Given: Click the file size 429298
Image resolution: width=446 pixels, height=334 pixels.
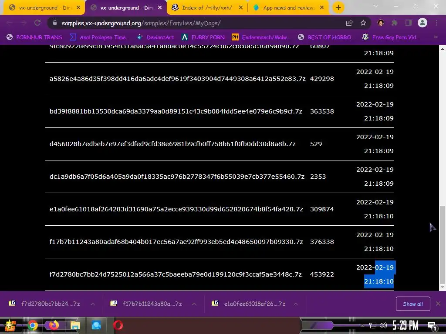Looking at the screenshot, I should click(322, 79).
